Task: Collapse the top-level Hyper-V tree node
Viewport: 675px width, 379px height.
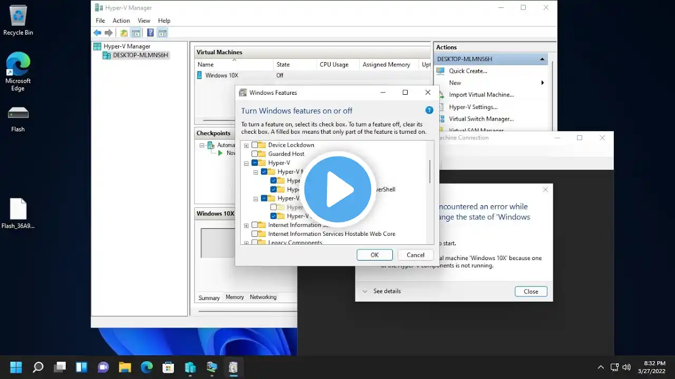Action: pyautogui.click(x=246, y=163)
